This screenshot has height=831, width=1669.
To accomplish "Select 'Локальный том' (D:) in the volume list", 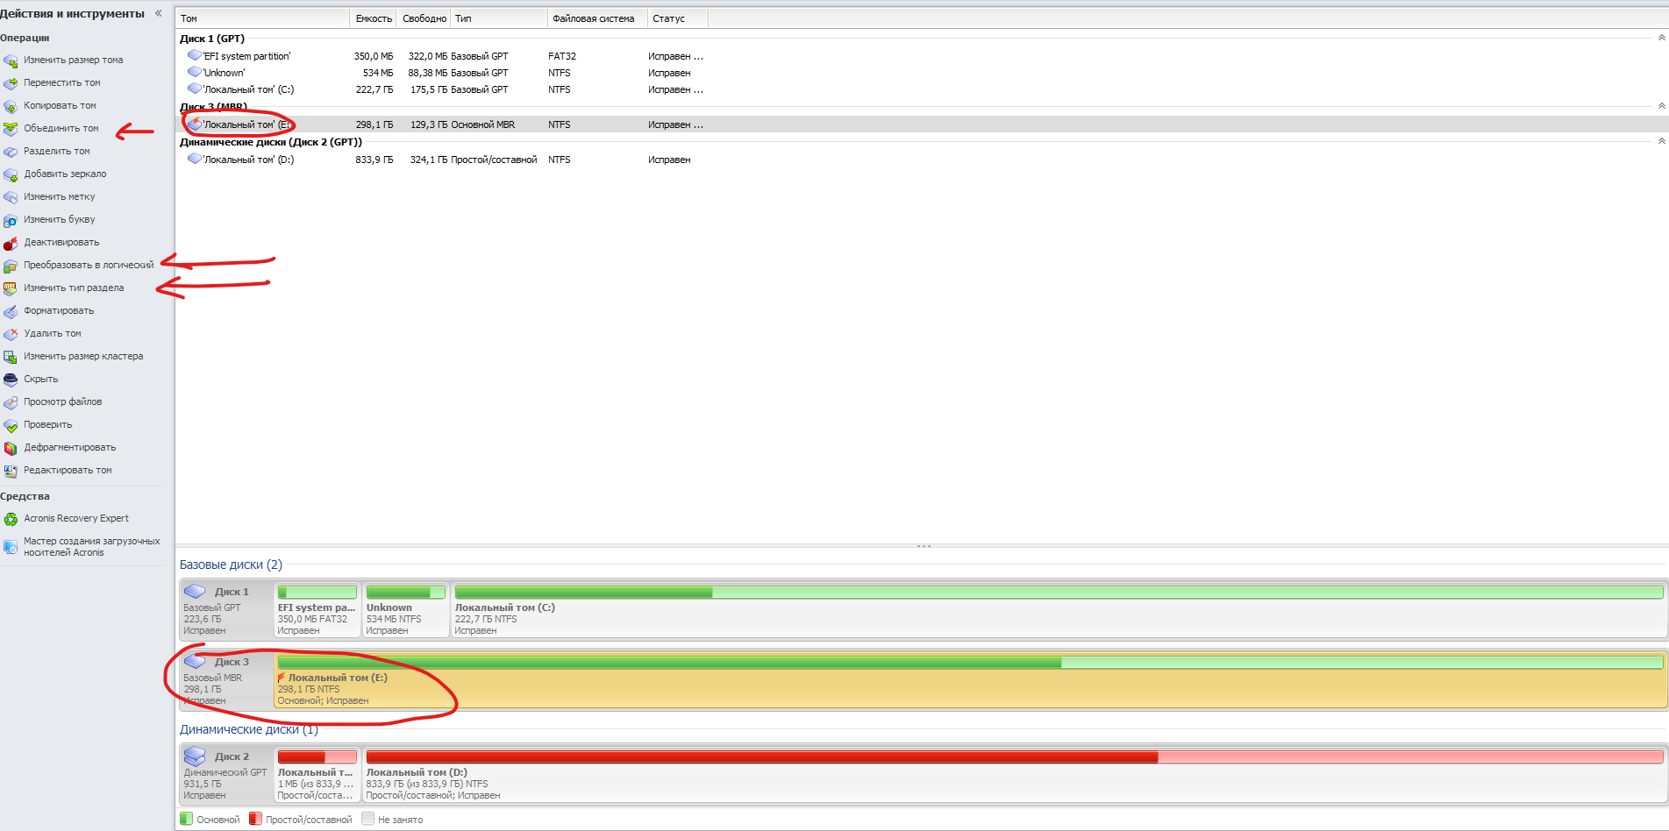I will (x=922, y=160).
